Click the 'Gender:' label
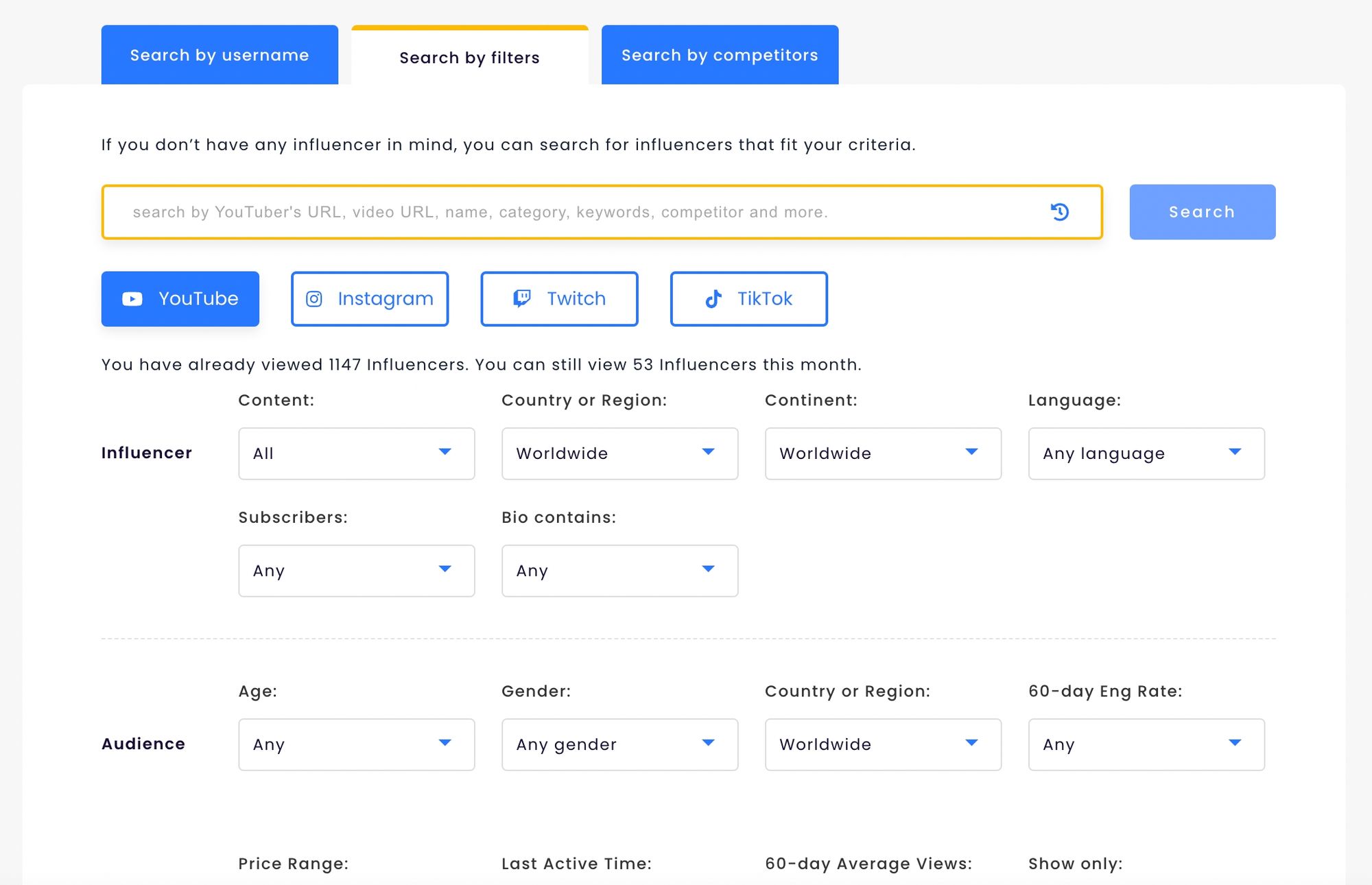This screenshot has height=885, width=1372. 536,691
